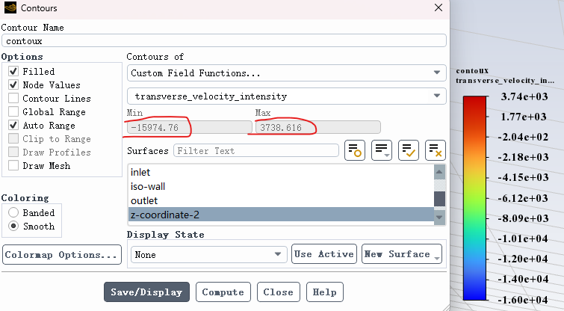Click the Save/Display button
The width and height of the screenshot is (564, 311).
coord(146,292)
